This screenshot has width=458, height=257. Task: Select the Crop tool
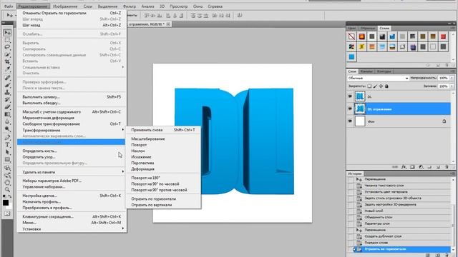[x=7, y=62]
